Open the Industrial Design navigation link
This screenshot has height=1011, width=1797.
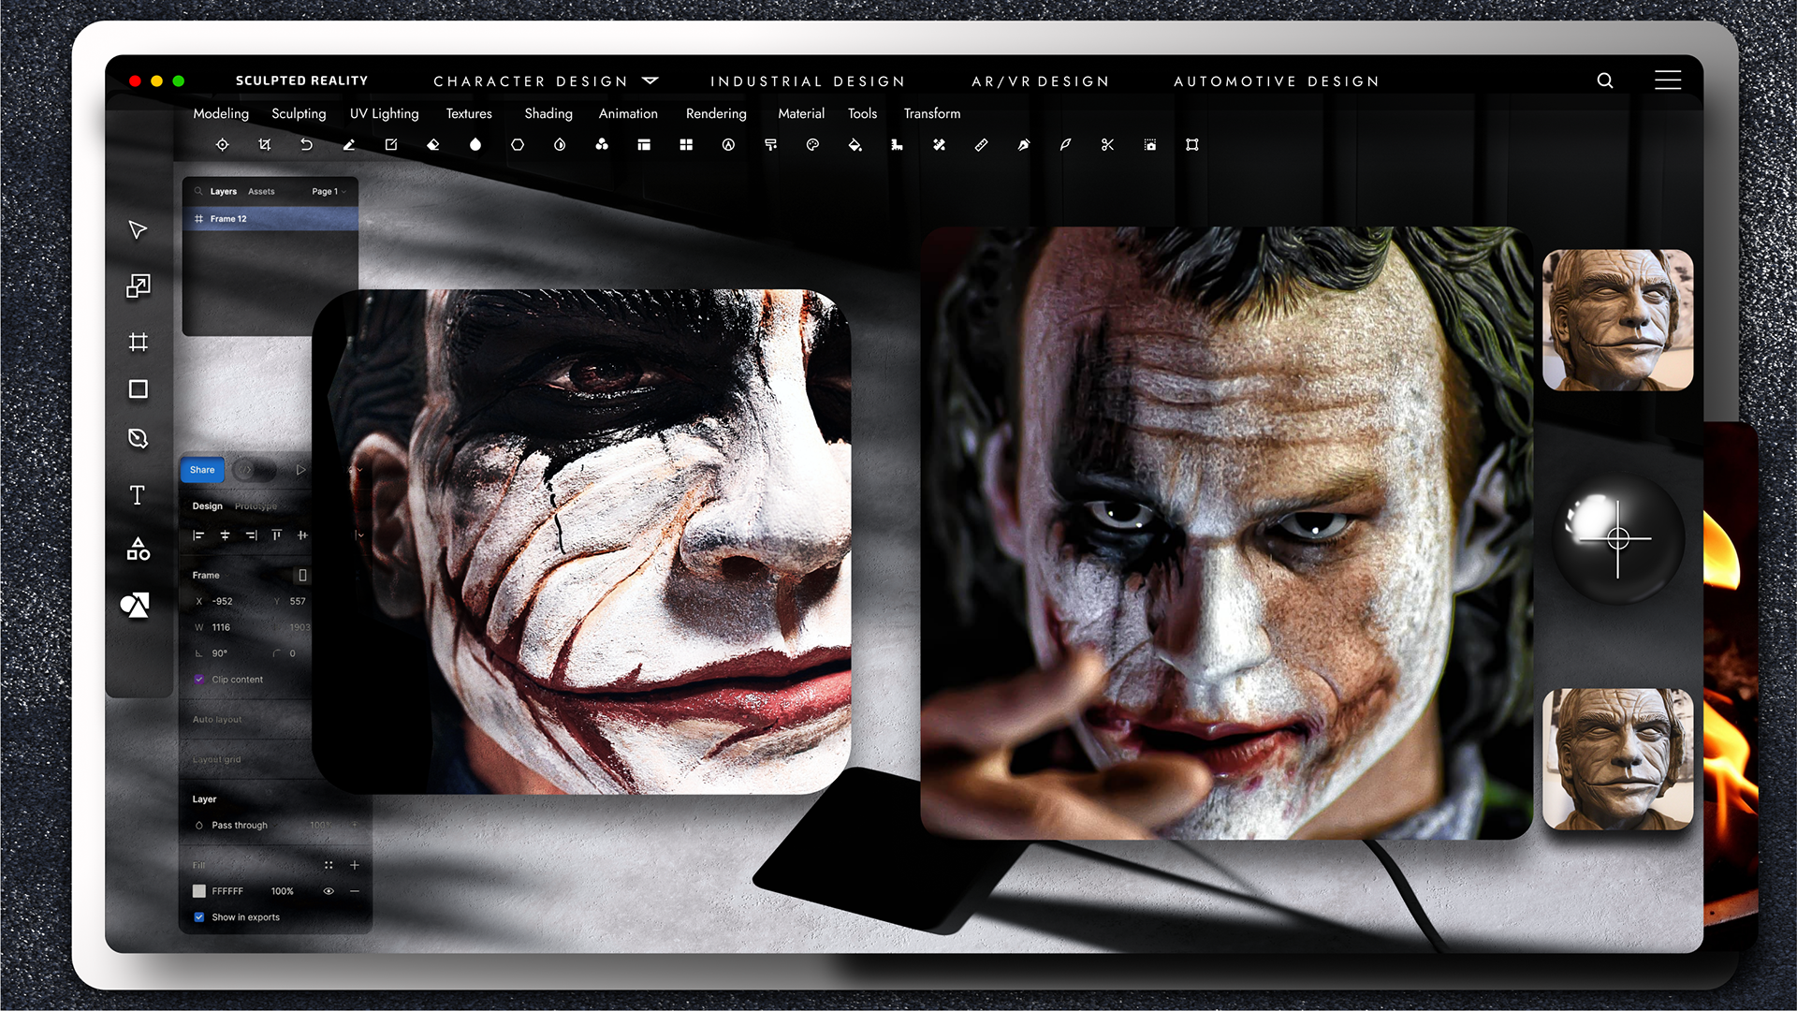[x=808, y=81]
